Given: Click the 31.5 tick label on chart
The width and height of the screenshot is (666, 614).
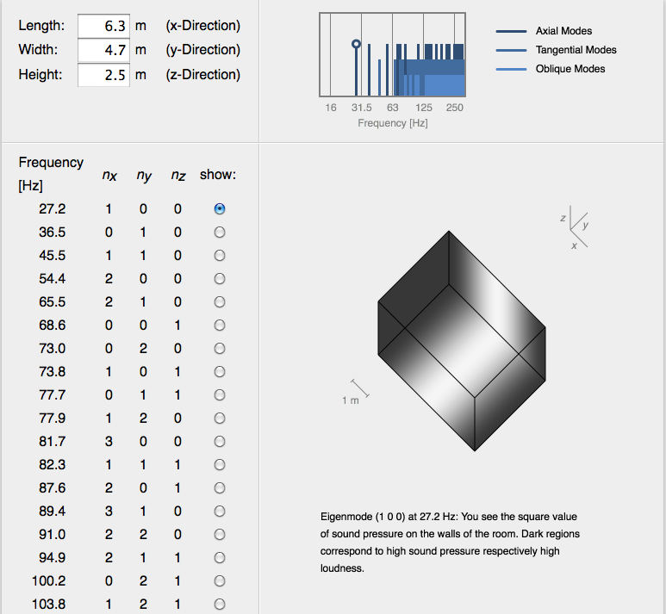Looking at the screenshot, I should tap(362, 108).
